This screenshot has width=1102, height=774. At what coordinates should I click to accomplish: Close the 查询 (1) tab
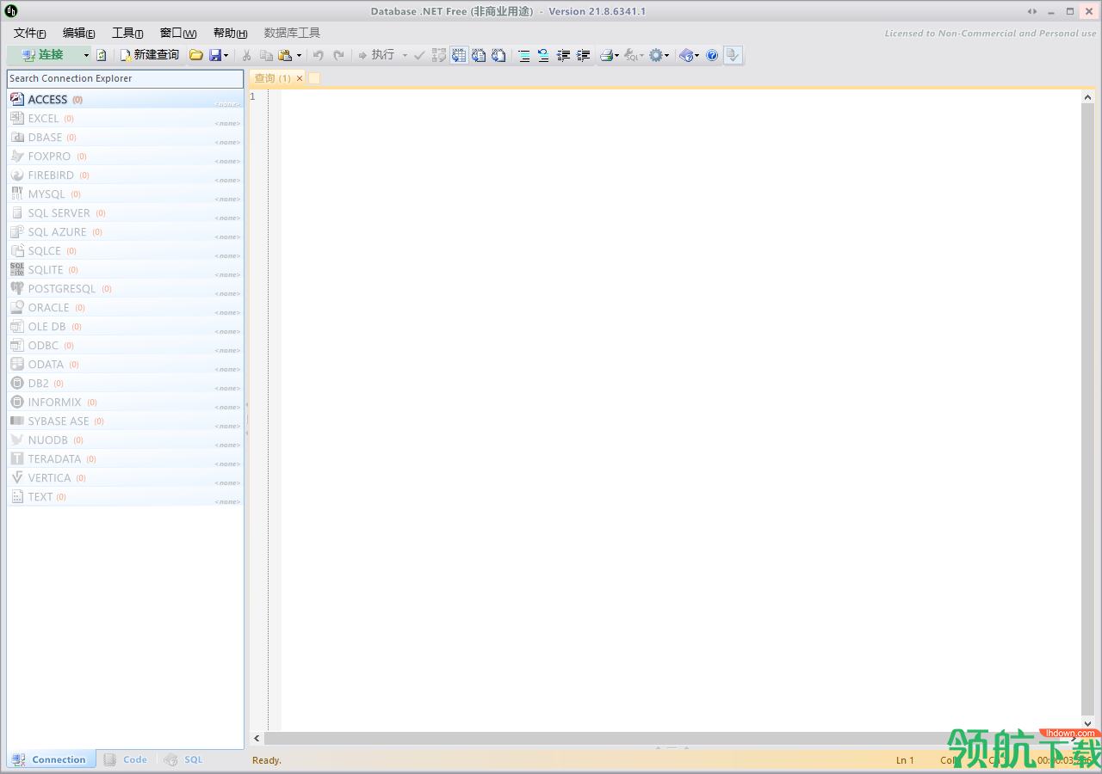click(300, 78)
